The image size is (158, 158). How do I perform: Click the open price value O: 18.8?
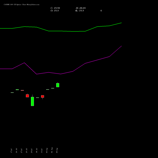55,11
